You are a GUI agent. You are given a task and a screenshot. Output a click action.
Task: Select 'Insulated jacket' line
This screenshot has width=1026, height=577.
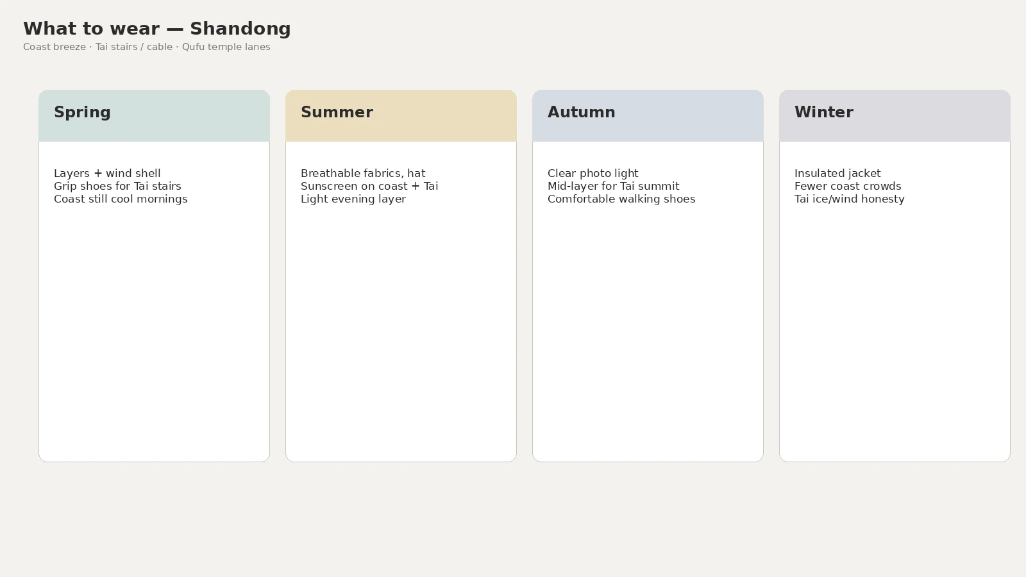click(x=837, y=173)
